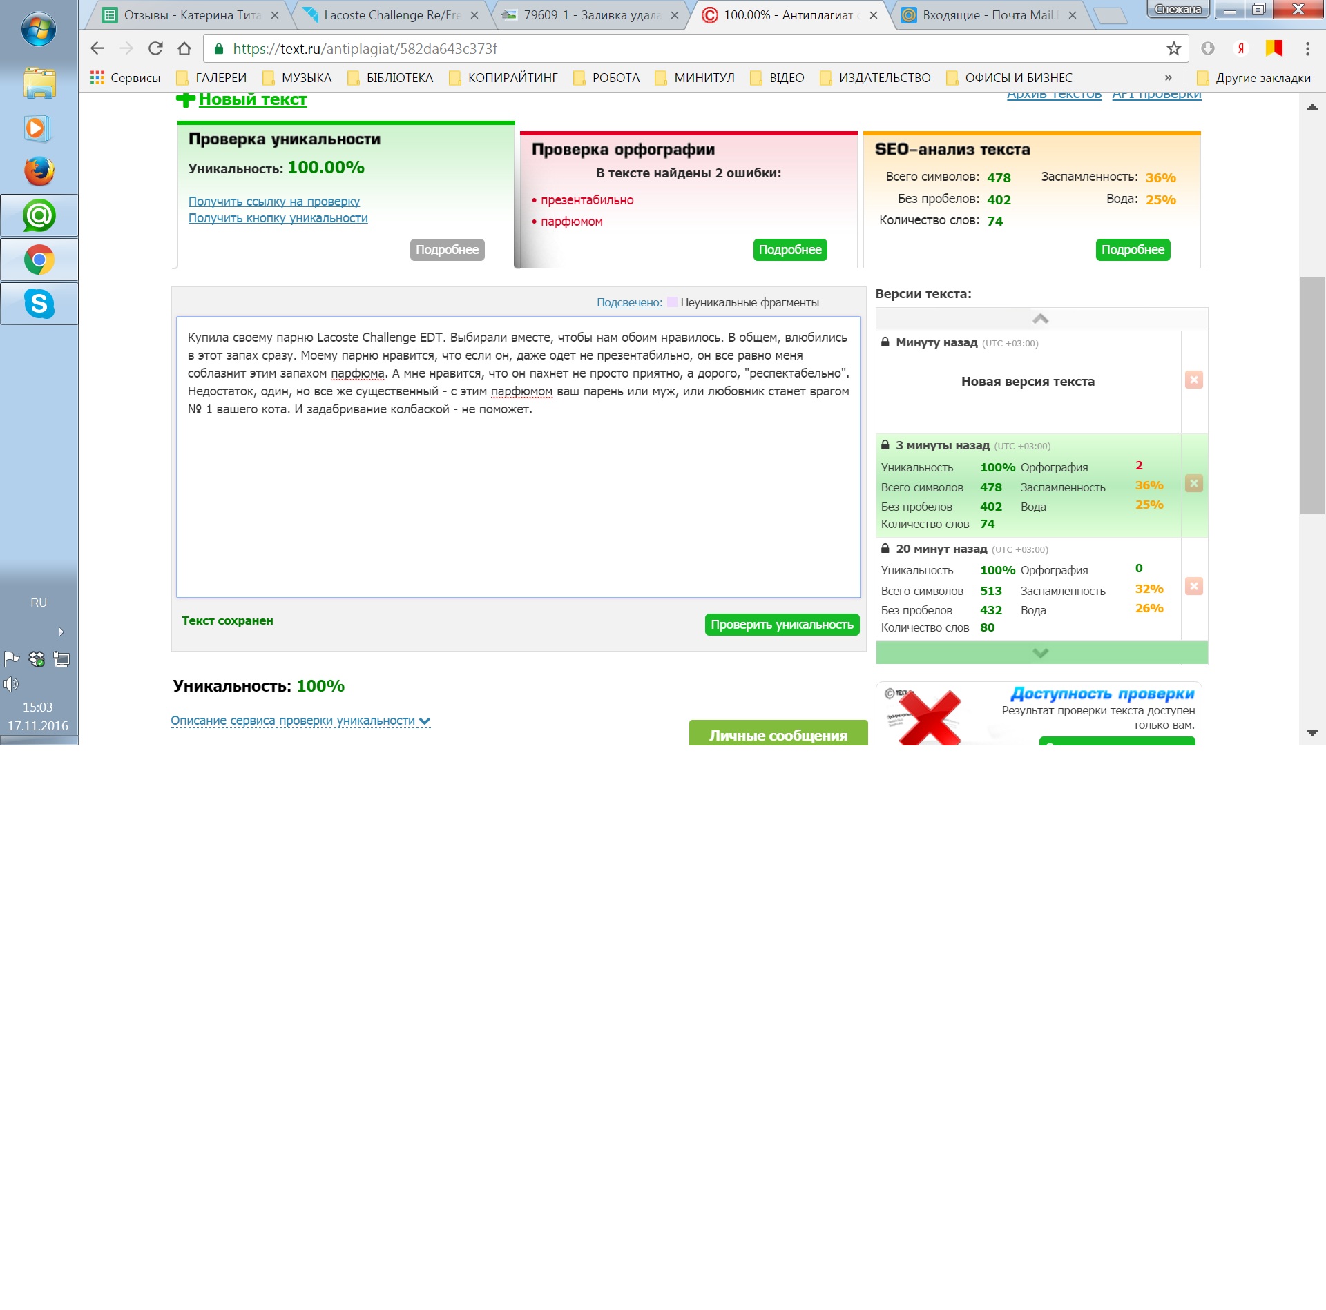Open Windows Explorer from the taskbar

[x=39, y=83]
